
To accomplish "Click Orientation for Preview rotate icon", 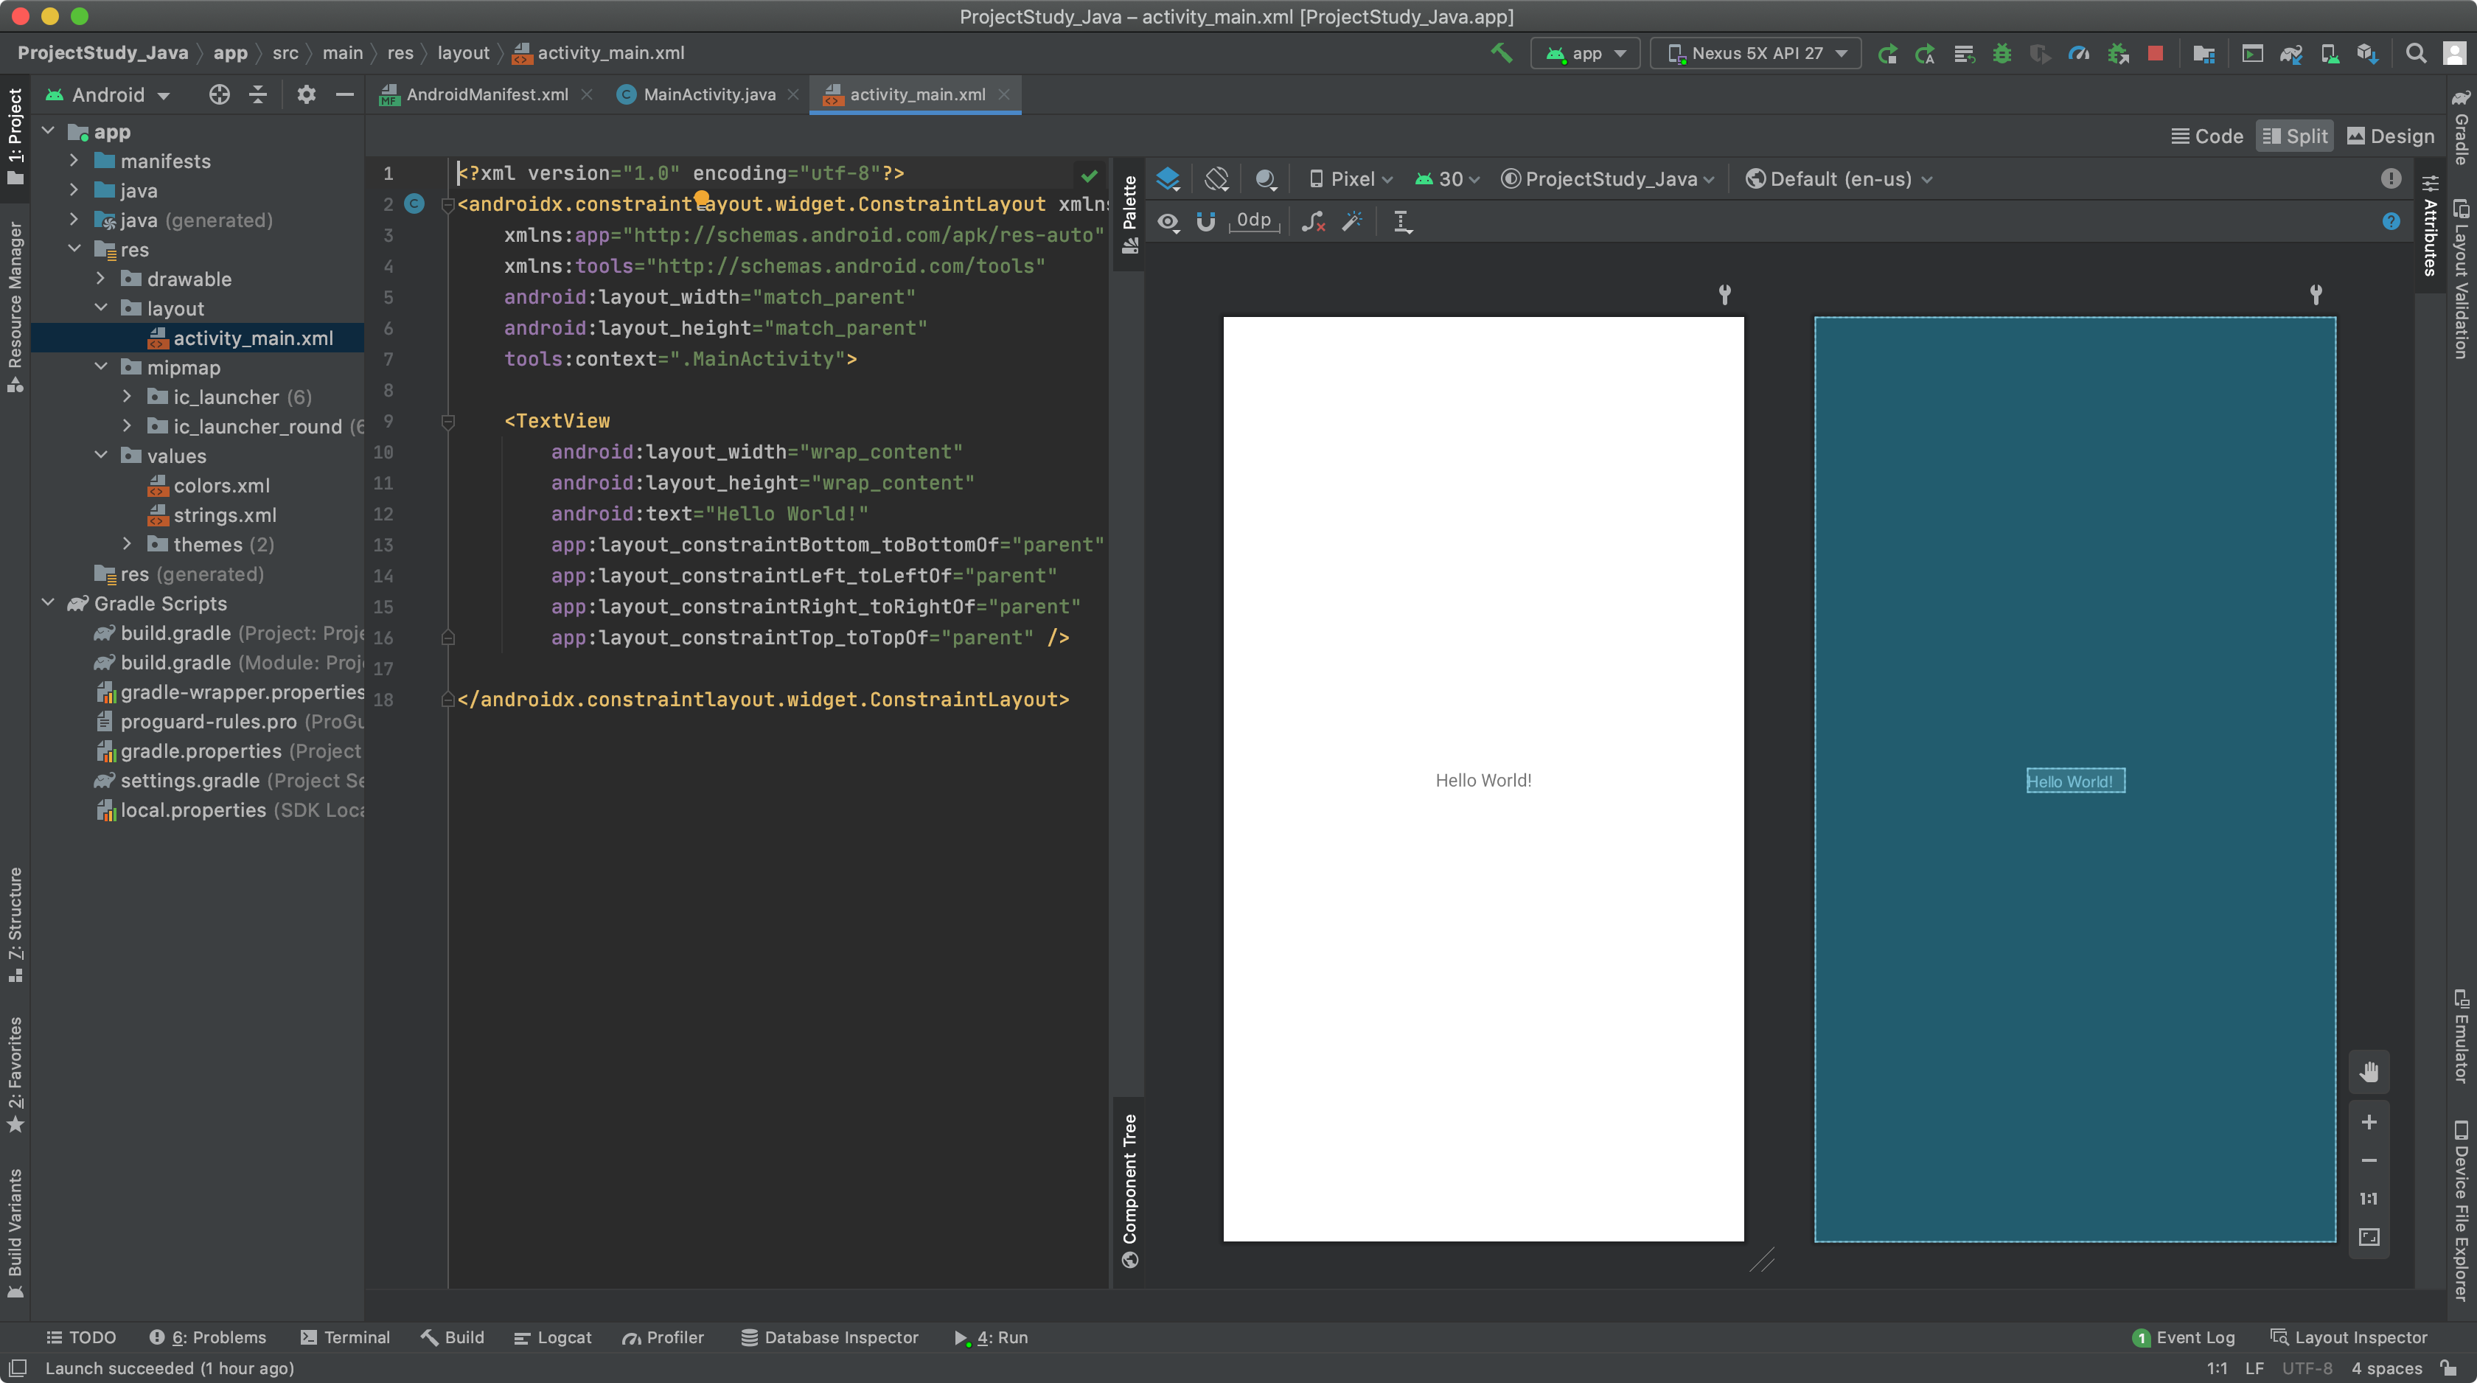I will tap(1216, 179).
